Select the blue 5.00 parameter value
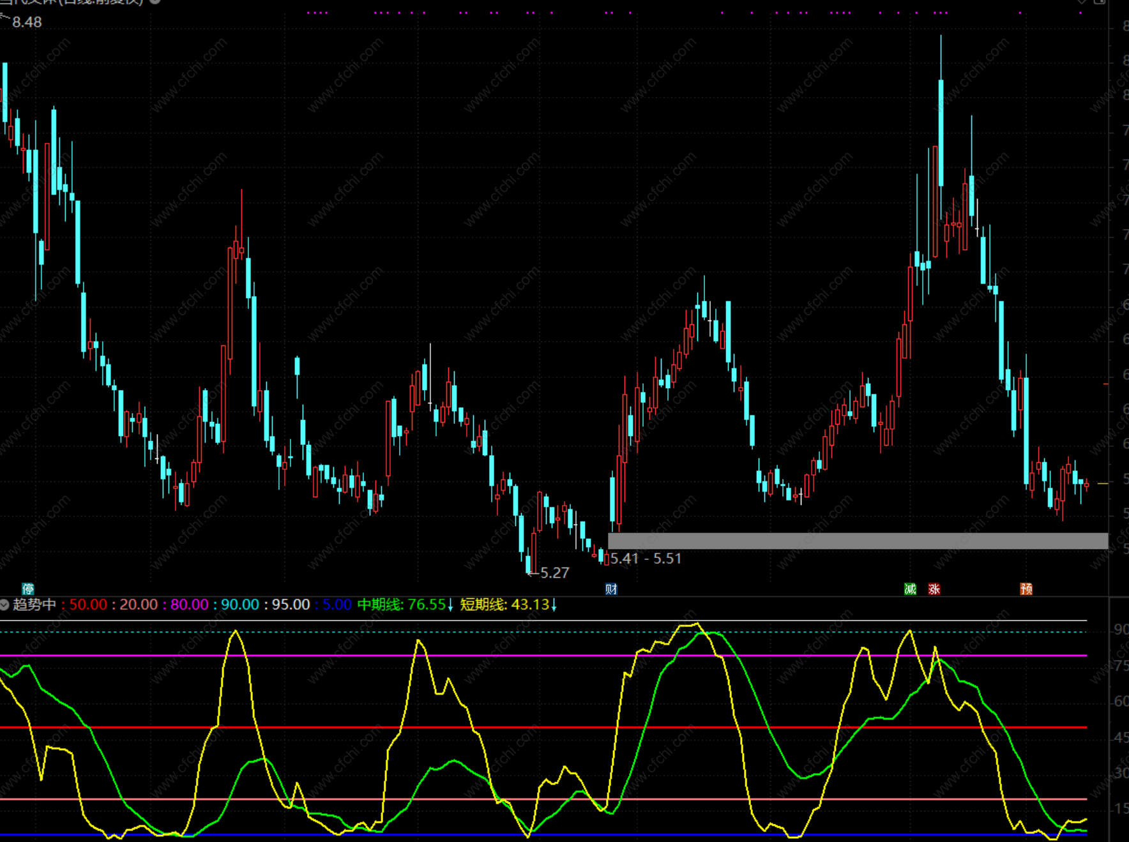Screen dimensions: 1129x842 pyautogui.click(x=337, y=605)
